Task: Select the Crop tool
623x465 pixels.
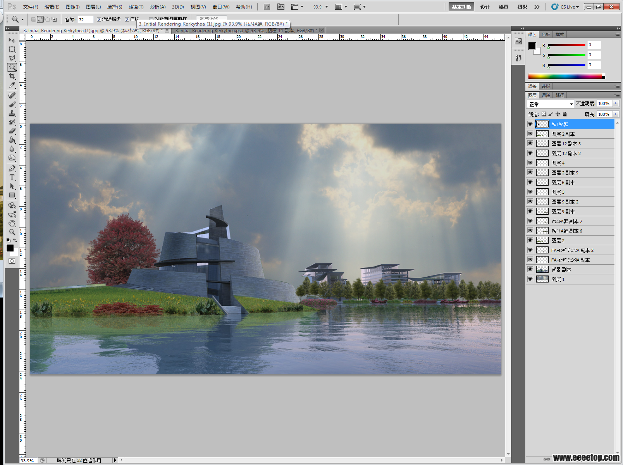Action: click(12, 76)
